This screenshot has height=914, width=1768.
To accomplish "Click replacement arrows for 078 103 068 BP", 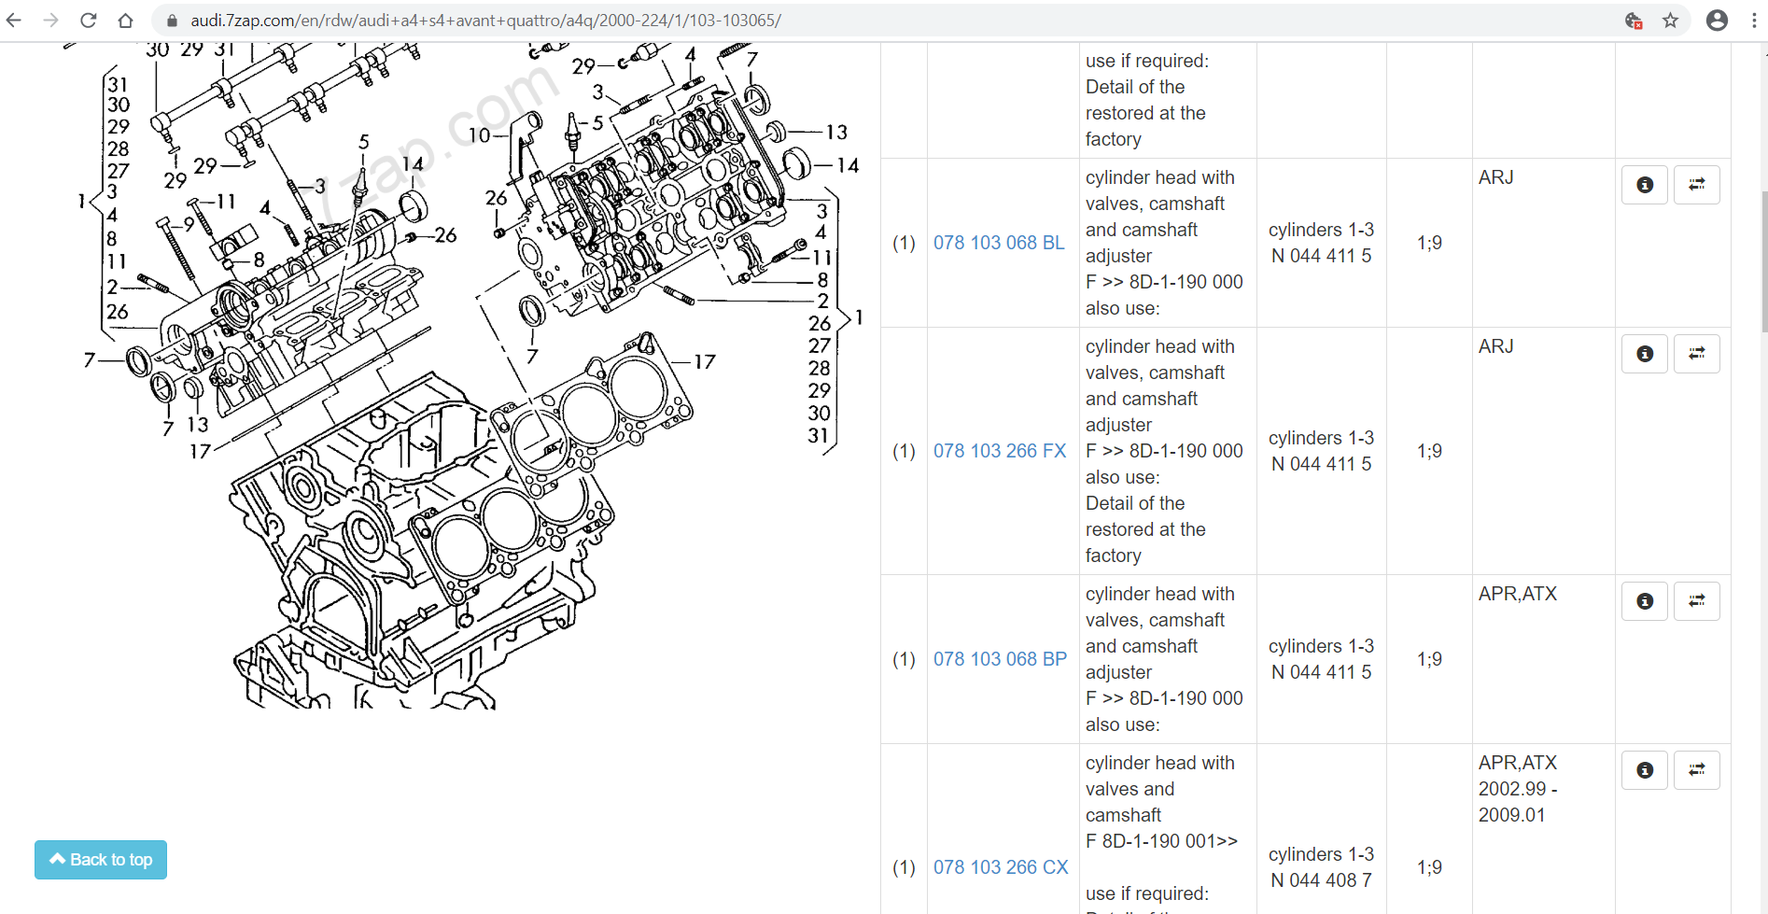I will point(1696,601).
